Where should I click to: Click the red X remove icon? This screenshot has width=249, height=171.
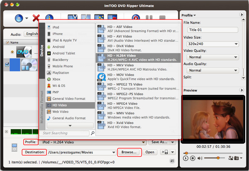pos(36,18)
